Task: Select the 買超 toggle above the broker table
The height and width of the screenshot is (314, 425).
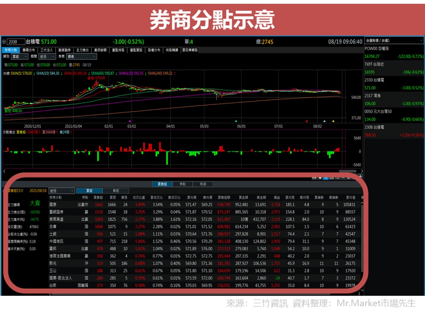Action: [89, 191]
